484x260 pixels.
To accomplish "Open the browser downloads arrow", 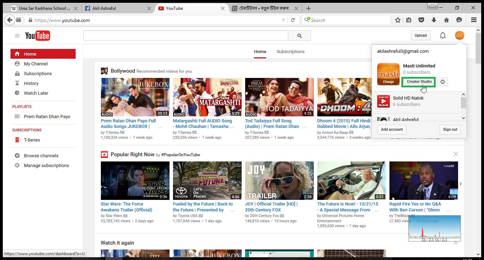I will [x=434, y=20].
